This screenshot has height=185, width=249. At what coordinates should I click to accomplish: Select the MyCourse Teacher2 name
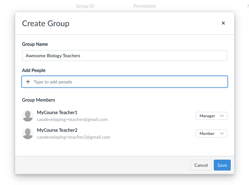tap(57, 130)
